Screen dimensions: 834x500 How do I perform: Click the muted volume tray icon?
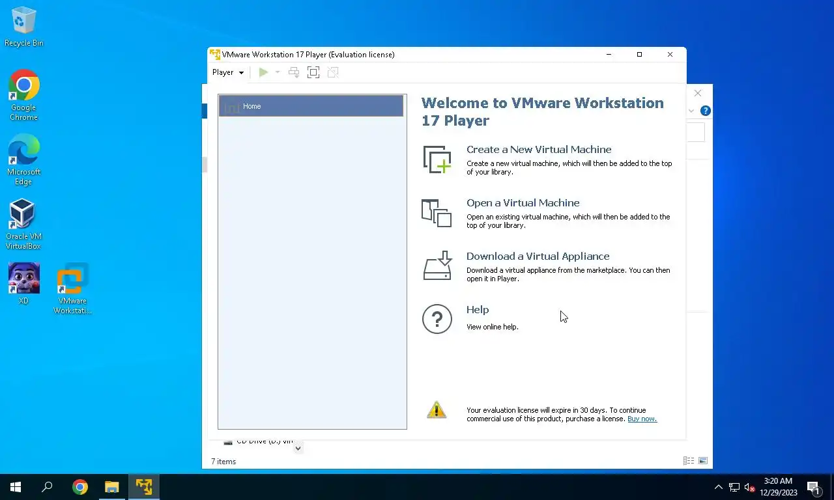(x=749, y=487)
